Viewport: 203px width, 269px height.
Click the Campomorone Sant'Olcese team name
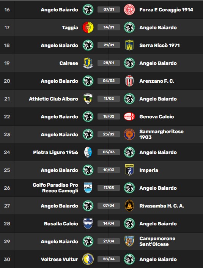point(157,241)
